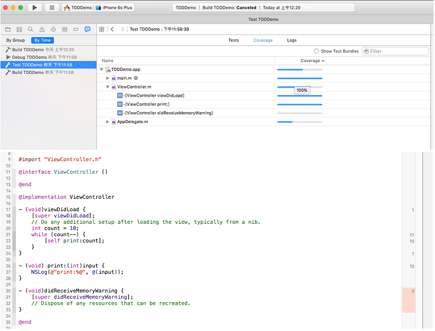This screenshot has width=435, height=331.
Task: Click the Run (play) button
Action: pos(34,8)
